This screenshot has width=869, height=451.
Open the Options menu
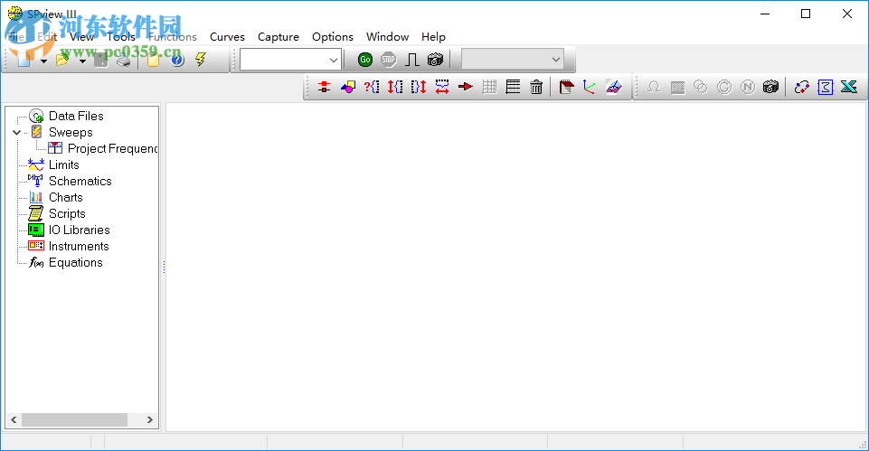point(333,36)
